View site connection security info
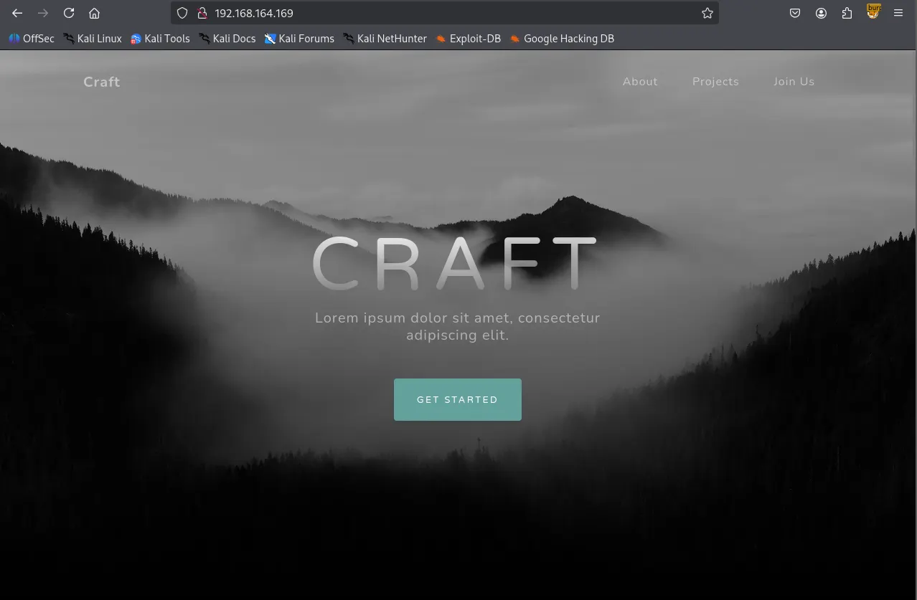The image size is (917, 600). tap(202, 13)
